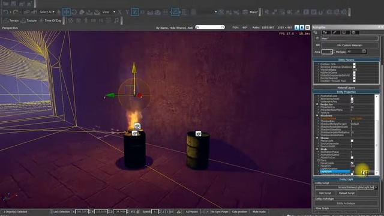The image size is (384, 216).
Task: Enable the PlanarLight checkbox
Action: (352, 140)
